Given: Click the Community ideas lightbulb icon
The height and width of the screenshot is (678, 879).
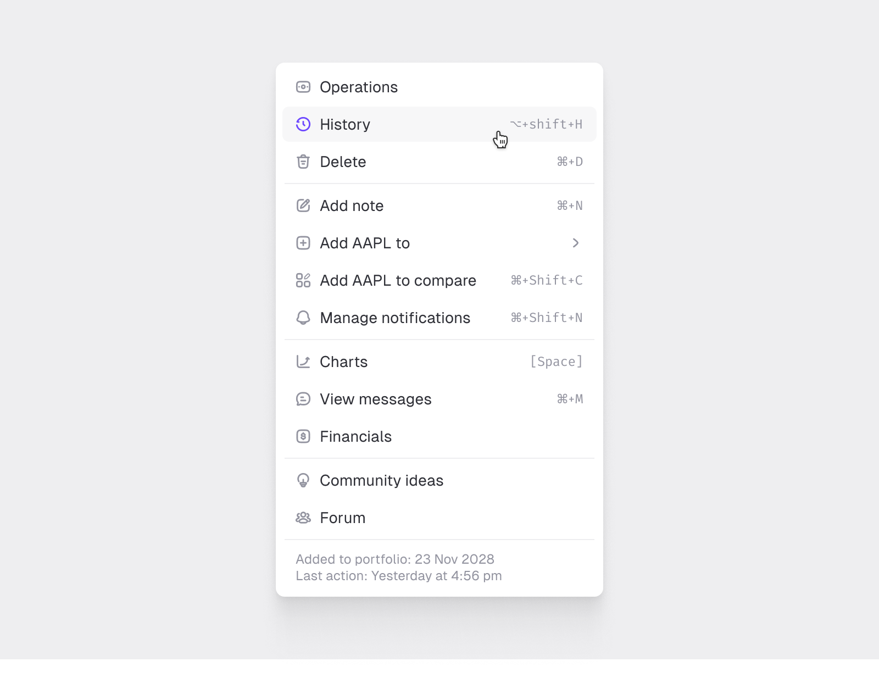Looking at the screenshot, I should pos(303,480).
